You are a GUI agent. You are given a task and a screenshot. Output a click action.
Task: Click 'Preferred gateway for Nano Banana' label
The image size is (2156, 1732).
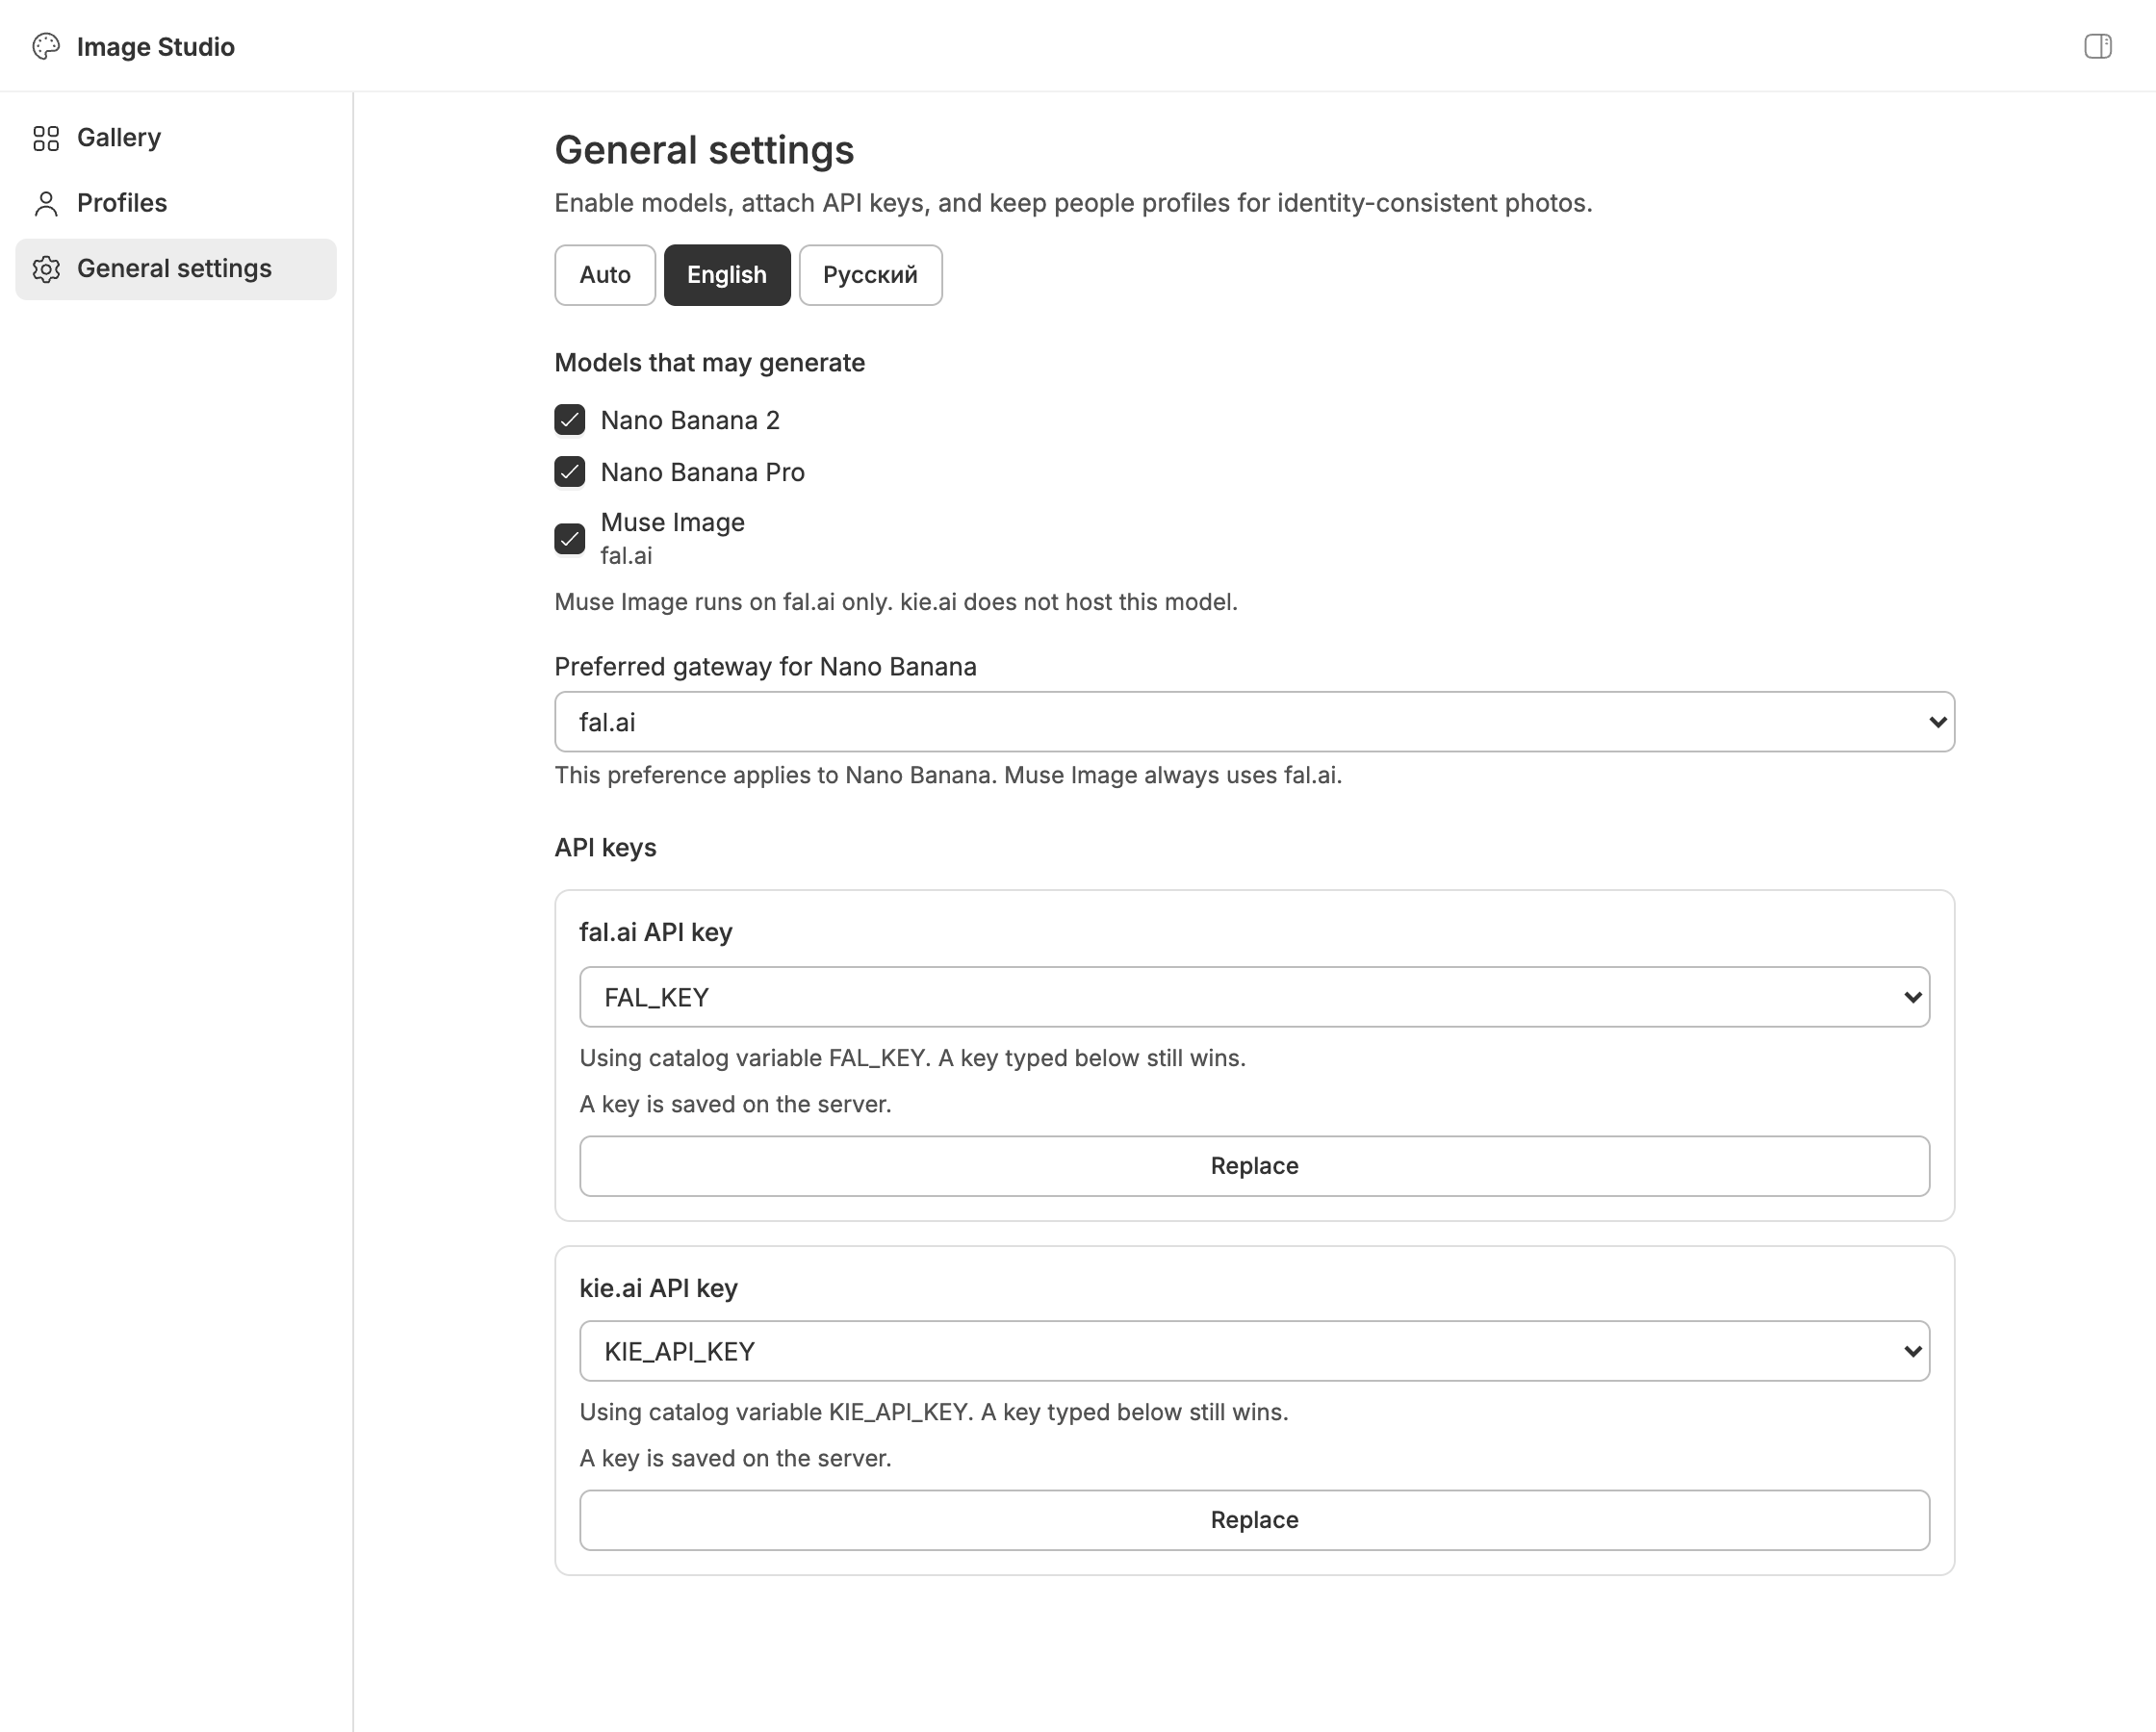pyautogui.click(x=766, y=667)
